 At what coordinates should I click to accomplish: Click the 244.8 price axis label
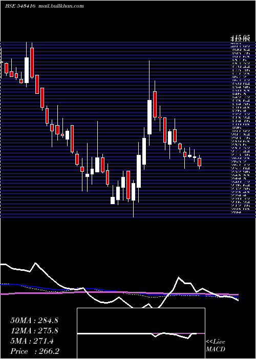[x=239, y=178]
